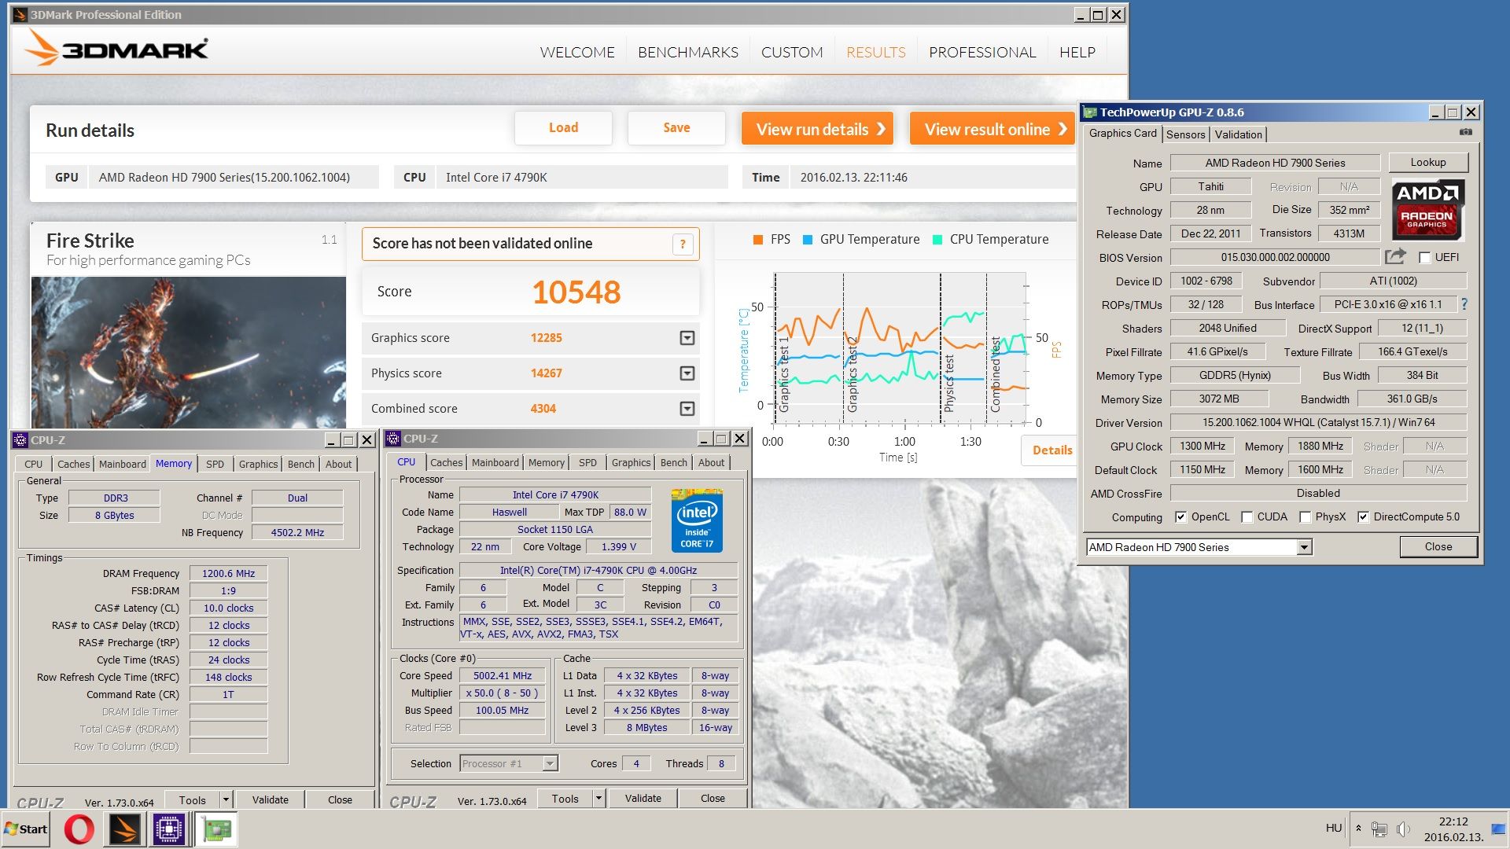Screen dimensions: 1510x849
Task: Open the GPU-Z taskbar icon
Action: pyautogui.click(x=216, y=829)
